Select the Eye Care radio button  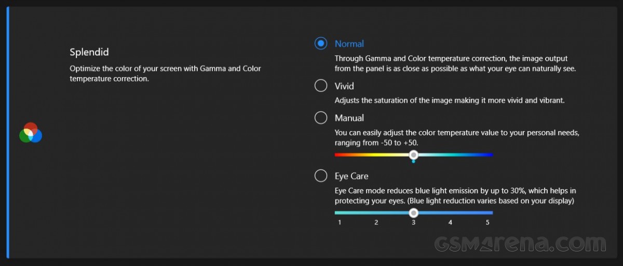321,176
